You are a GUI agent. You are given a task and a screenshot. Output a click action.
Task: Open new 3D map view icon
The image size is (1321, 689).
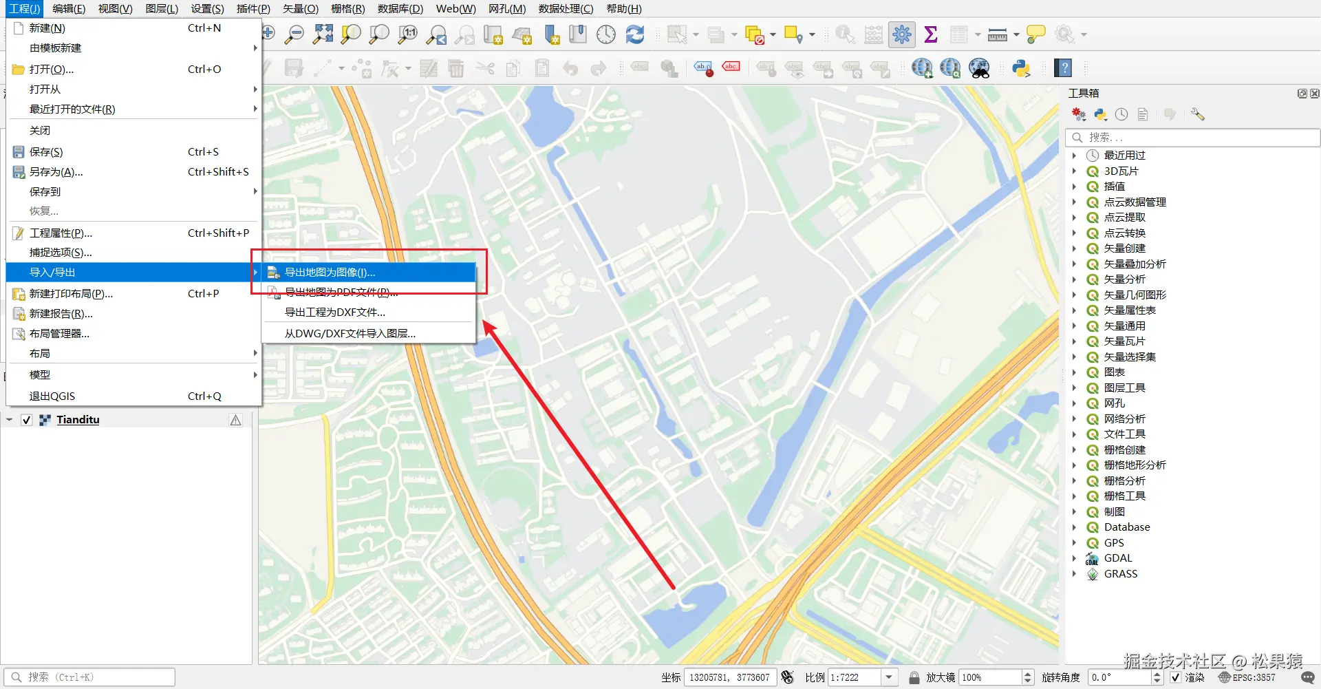click(522, 34)
